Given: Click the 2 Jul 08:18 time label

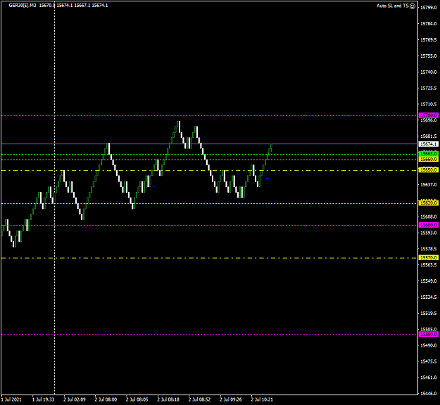Looking at the screenshot, I should pyautogui.click(x=168, y=399).
